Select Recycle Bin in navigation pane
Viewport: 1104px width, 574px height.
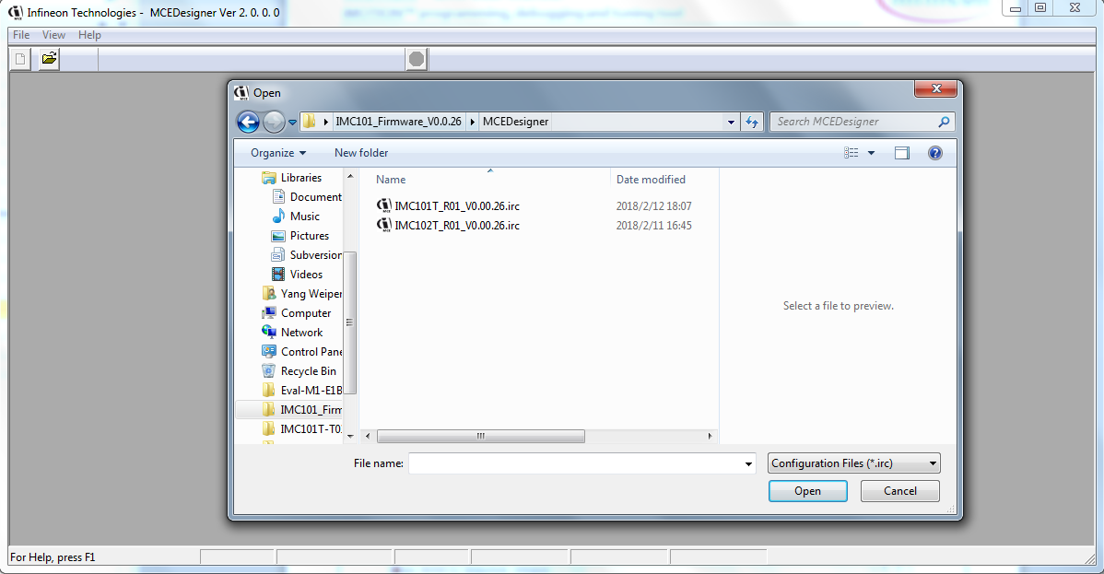[308, 371]
